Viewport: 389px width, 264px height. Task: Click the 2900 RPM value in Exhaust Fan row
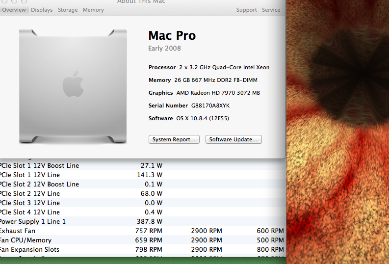(207, 231)
